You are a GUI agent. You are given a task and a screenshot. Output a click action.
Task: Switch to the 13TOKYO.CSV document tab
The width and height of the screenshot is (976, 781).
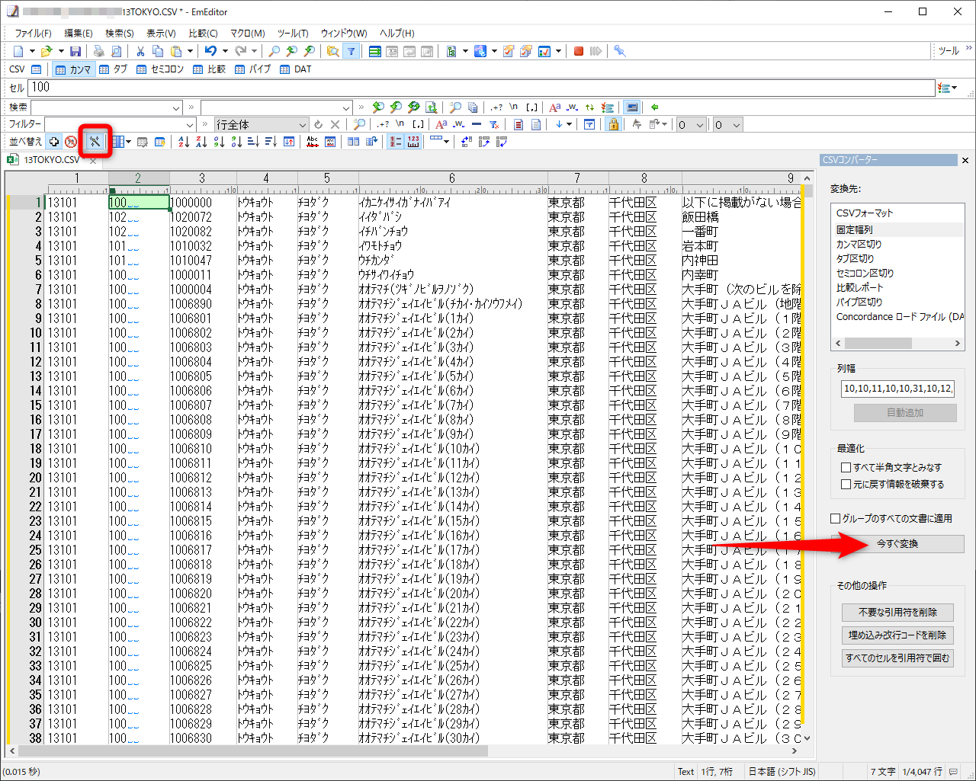[51, 160]
